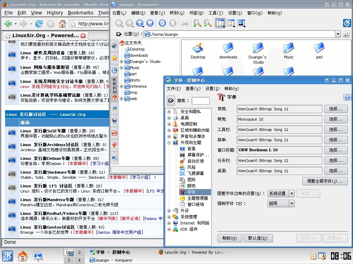The width and height of the screenshot is (353, 264).
Task: Collapse the 外观和主题 category
Action: tap(169, 143)
